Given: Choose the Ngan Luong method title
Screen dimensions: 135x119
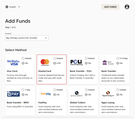Looking at the screenshot, I should (x=108, y=103).
